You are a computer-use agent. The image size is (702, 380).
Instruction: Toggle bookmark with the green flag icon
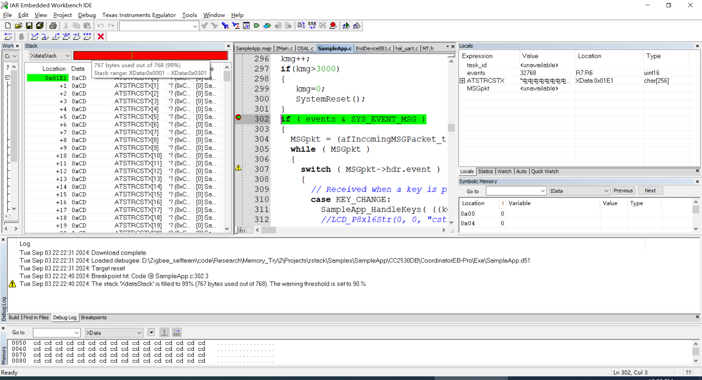257,26
